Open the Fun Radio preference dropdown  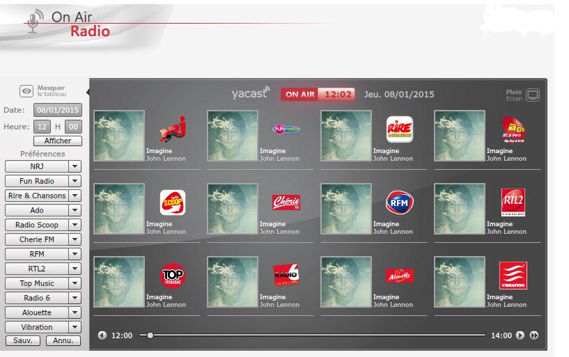coord(75,181)
